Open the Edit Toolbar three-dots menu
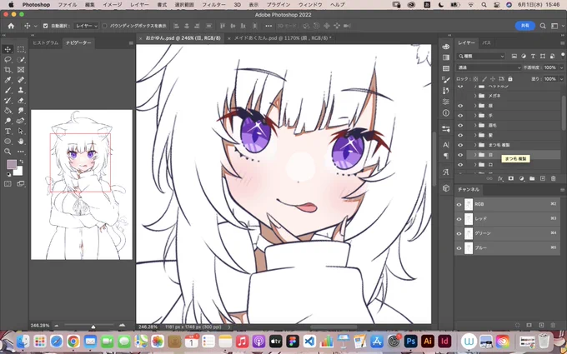 (x=21, y=152)
